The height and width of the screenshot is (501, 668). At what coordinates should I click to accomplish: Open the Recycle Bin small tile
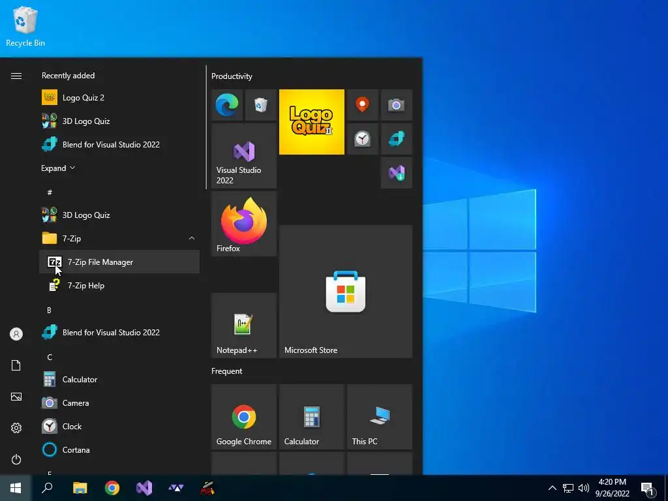(261, 105)
